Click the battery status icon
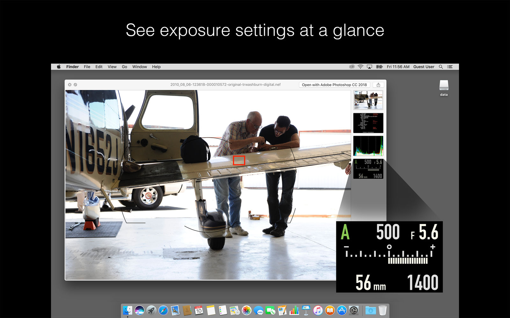 (379, 67)
